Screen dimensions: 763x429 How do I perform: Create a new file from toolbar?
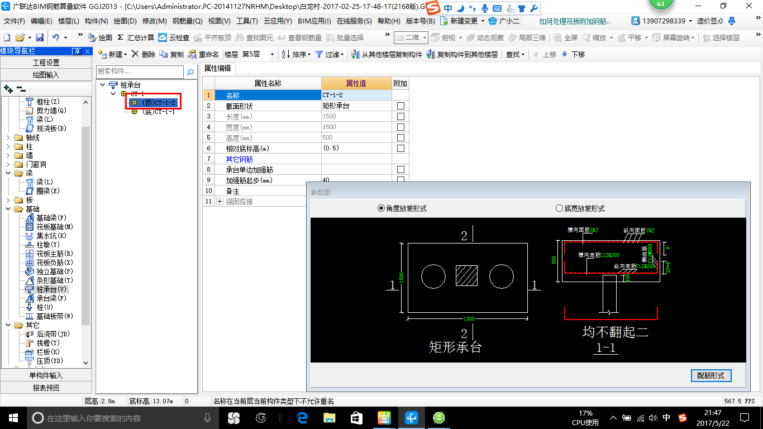point(7,37)
